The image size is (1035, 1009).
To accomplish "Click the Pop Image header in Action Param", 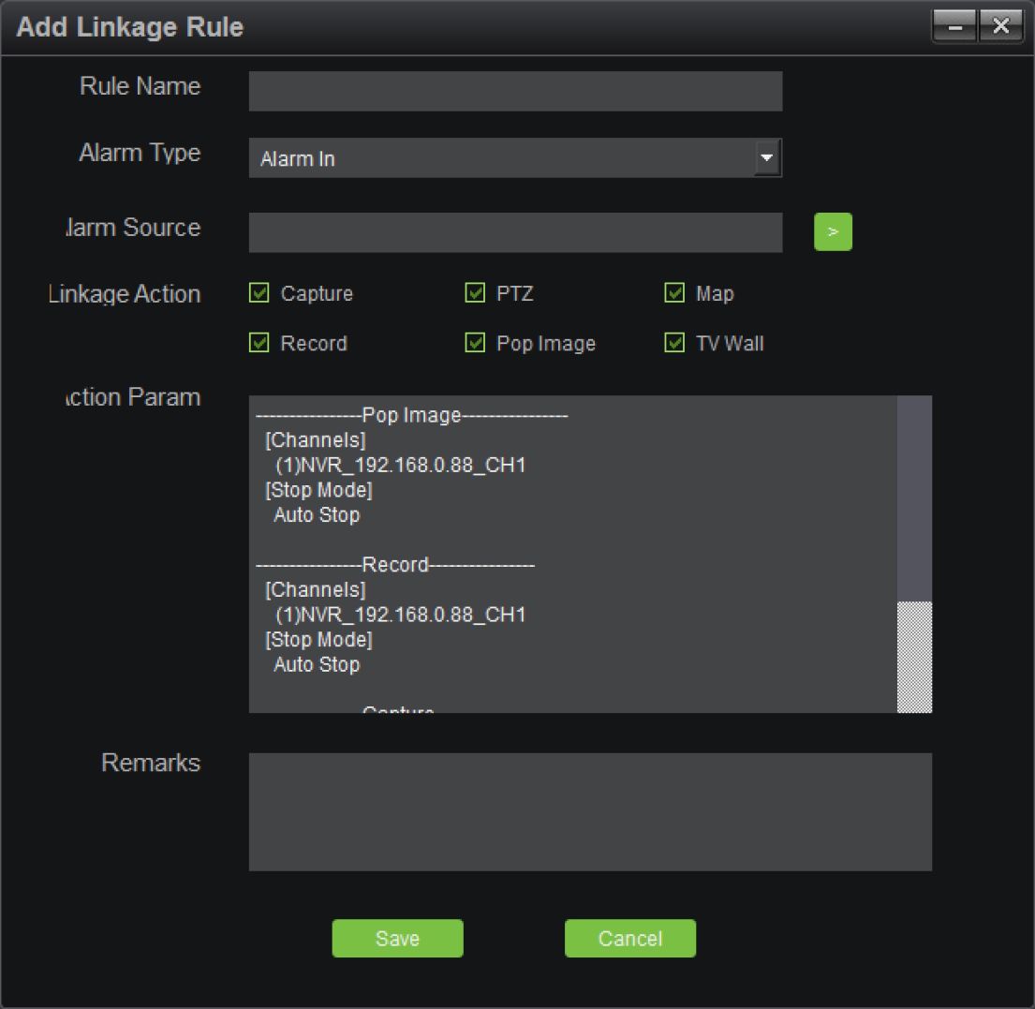I will pos(412,416).
